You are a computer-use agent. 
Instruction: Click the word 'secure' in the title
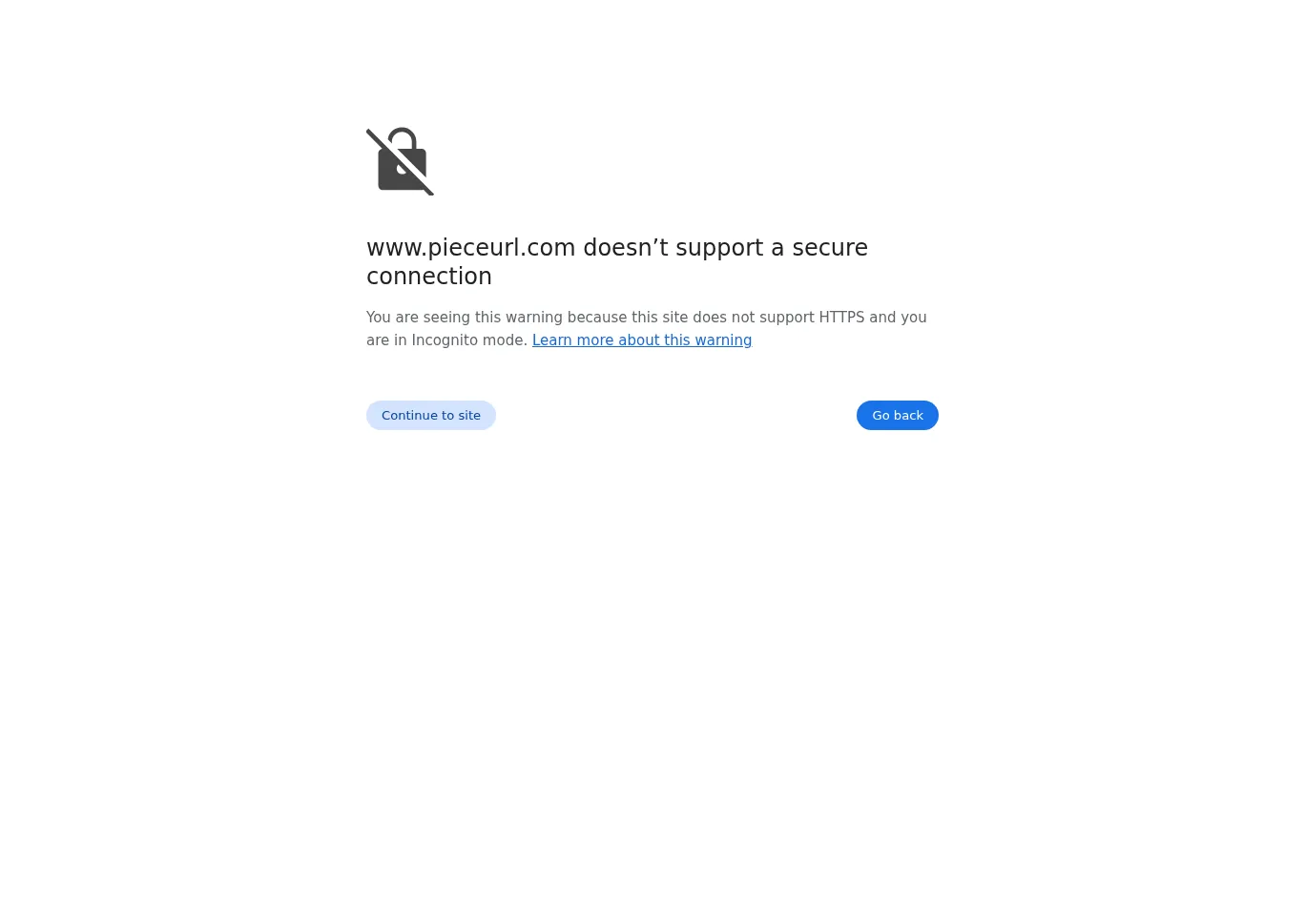pyautogui.click(x=830, y=248)
